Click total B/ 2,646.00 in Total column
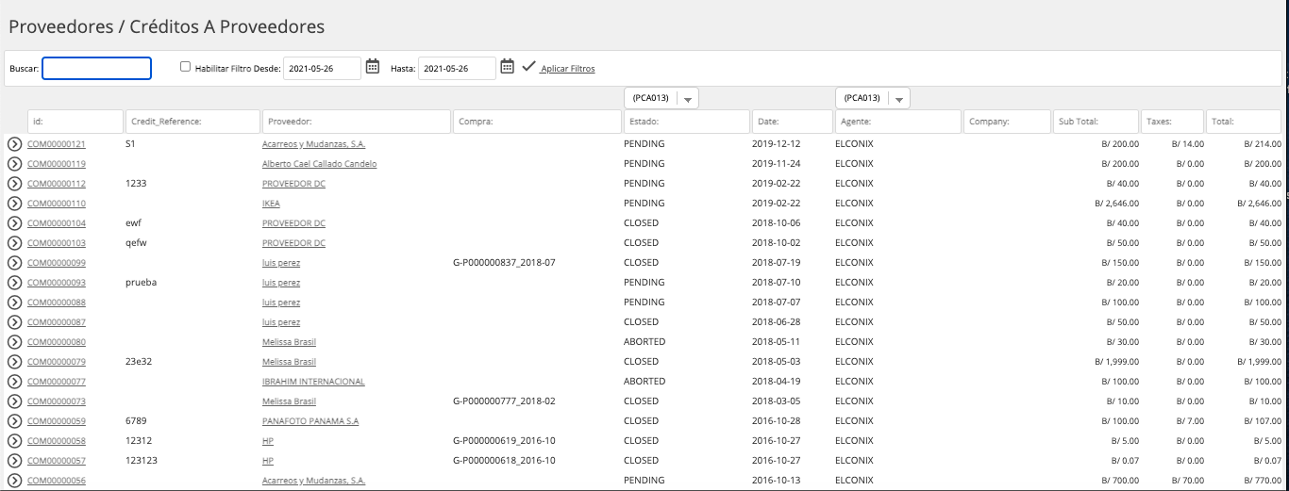The height and width of the screenshot is (491, 1289). click(x=1258, y=204)
